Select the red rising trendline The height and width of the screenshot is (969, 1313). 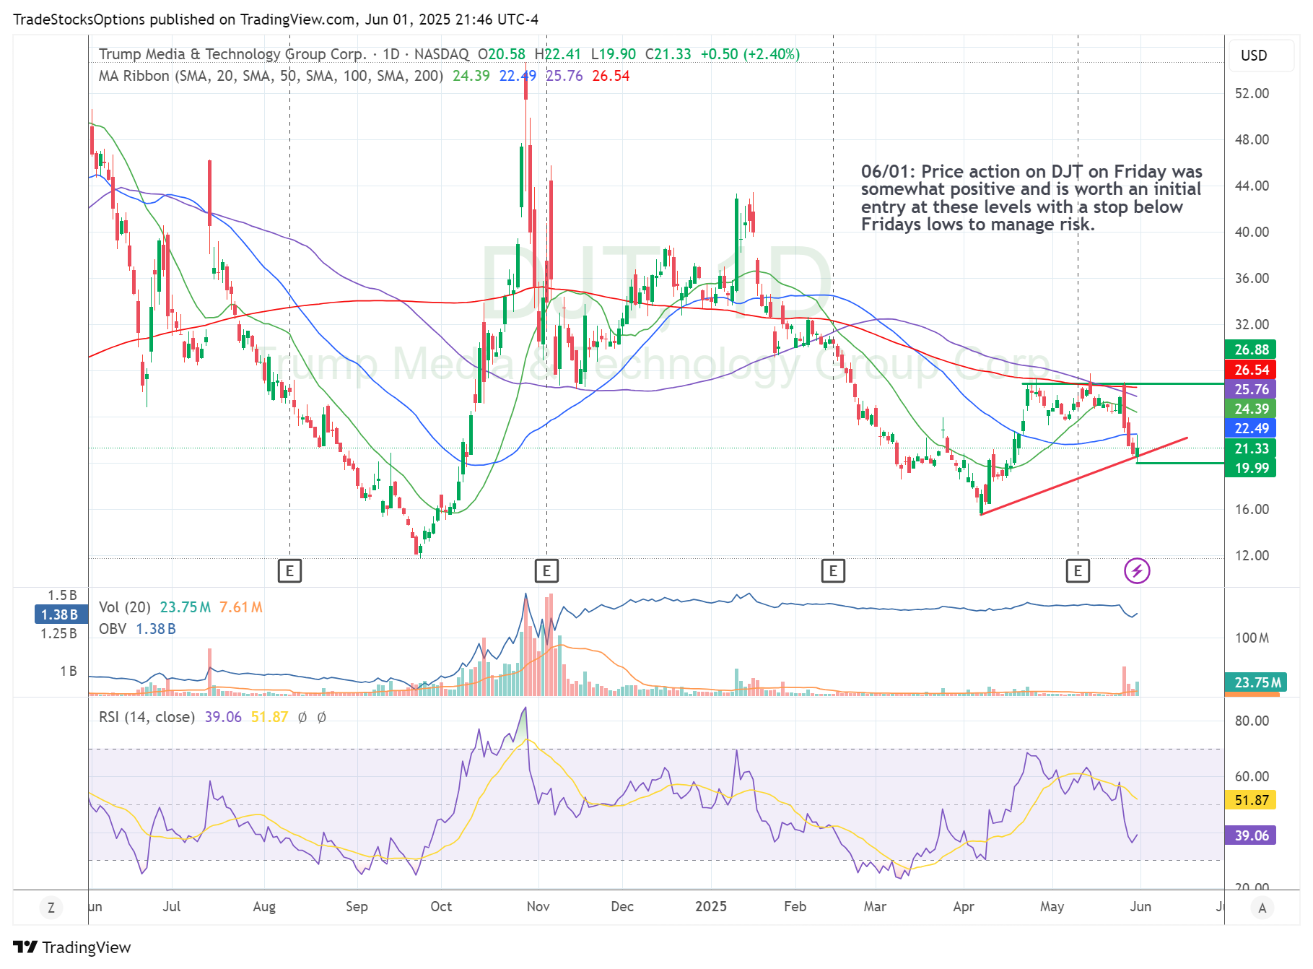pyautogui.click(x=1083, y=476)
